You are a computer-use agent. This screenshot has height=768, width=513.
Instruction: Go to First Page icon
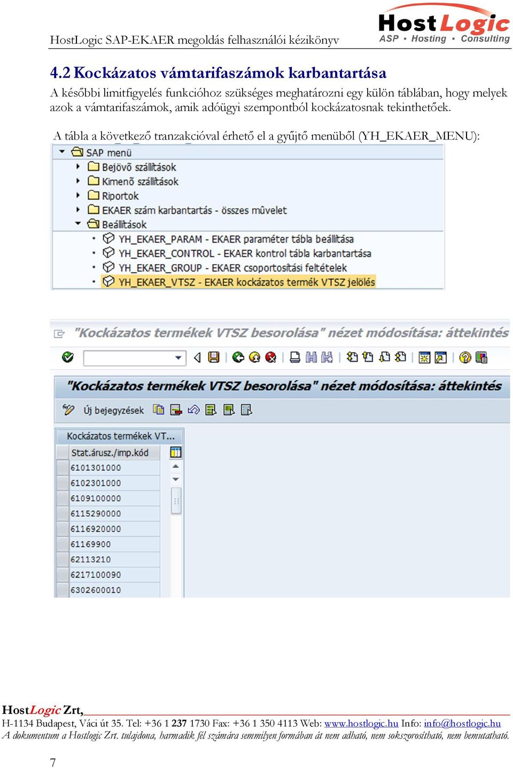coord(352,357)
